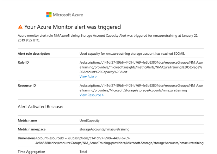Click the Rule ID metricAlerts path text
Viewport: 217px width, 154px height.
[x=141, y=67]
